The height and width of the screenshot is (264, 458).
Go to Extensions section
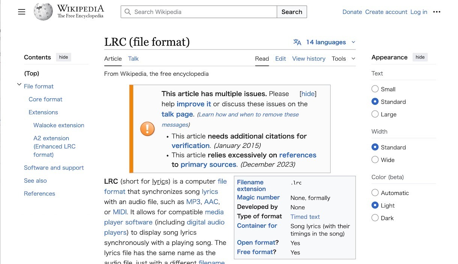[x=43, y=112]
